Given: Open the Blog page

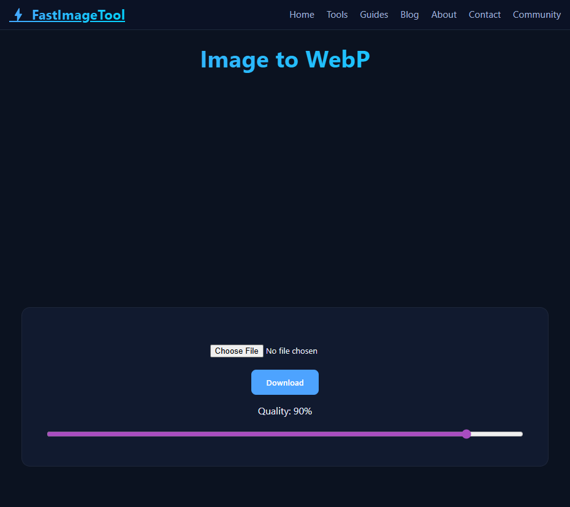Looking at the screenshot, I should 409,14.
